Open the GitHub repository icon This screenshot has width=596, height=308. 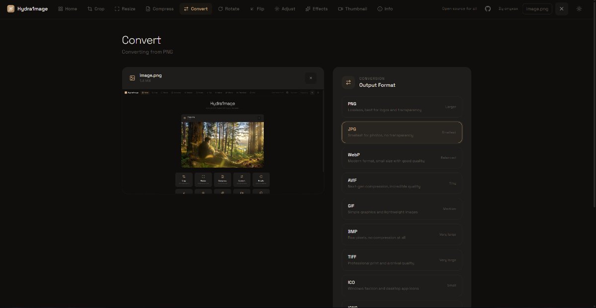pos(488,9)
